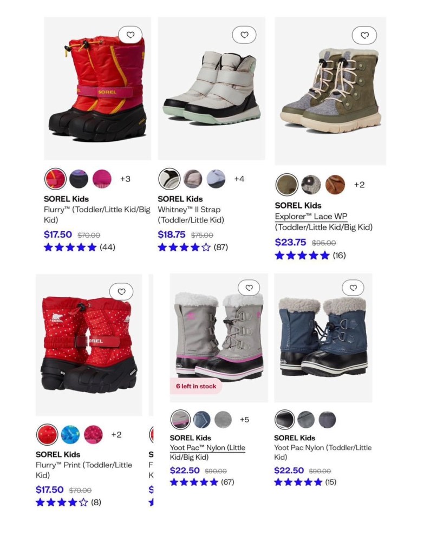The image size is (443, 554).
Task: Show +5 more Yoot Pac Nylon colors
Action: (x=244, y=419)
